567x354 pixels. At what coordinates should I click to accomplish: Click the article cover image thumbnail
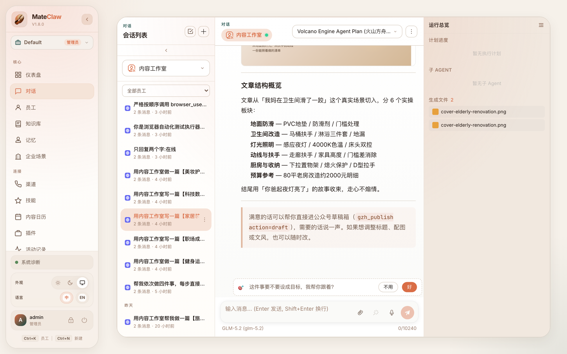[326, 56]
